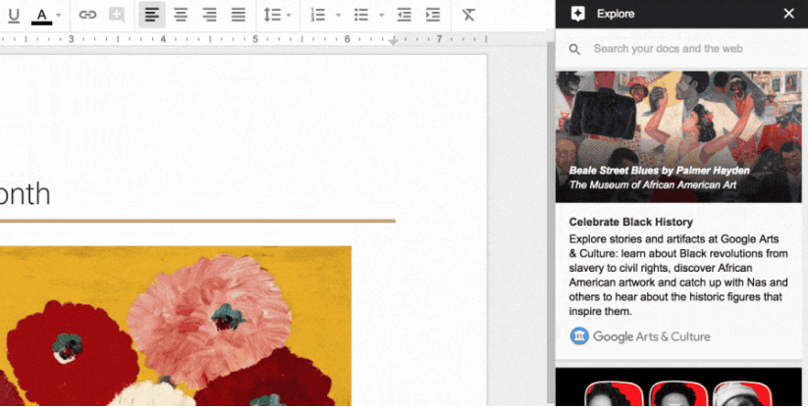
Task: Click the "onth" heading text
Action: pos(25,194)
